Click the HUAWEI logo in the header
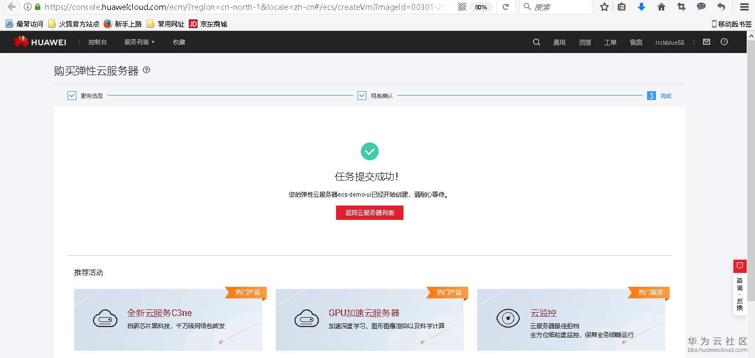Viewport: 755px width, 358px height. click(40, 41)
